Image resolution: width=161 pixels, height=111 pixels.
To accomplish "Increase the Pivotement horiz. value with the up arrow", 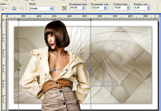I will pos(84,7).
